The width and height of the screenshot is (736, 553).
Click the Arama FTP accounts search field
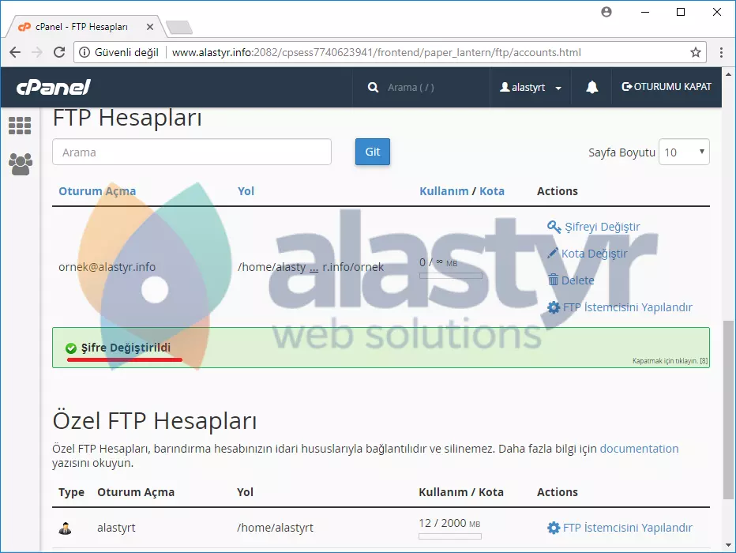192,152
